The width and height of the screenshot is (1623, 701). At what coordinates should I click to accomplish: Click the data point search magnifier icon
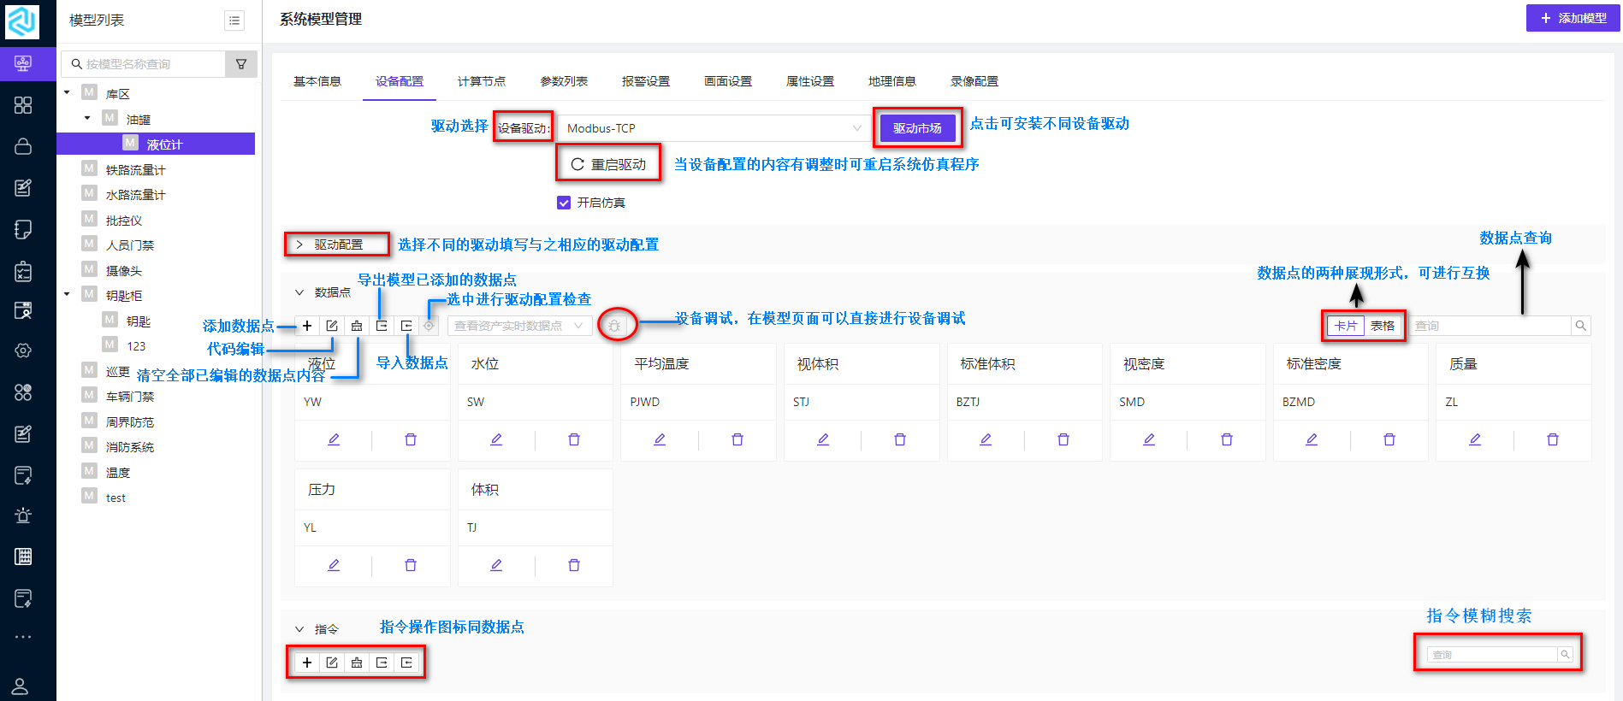[x=1581, y=326]
